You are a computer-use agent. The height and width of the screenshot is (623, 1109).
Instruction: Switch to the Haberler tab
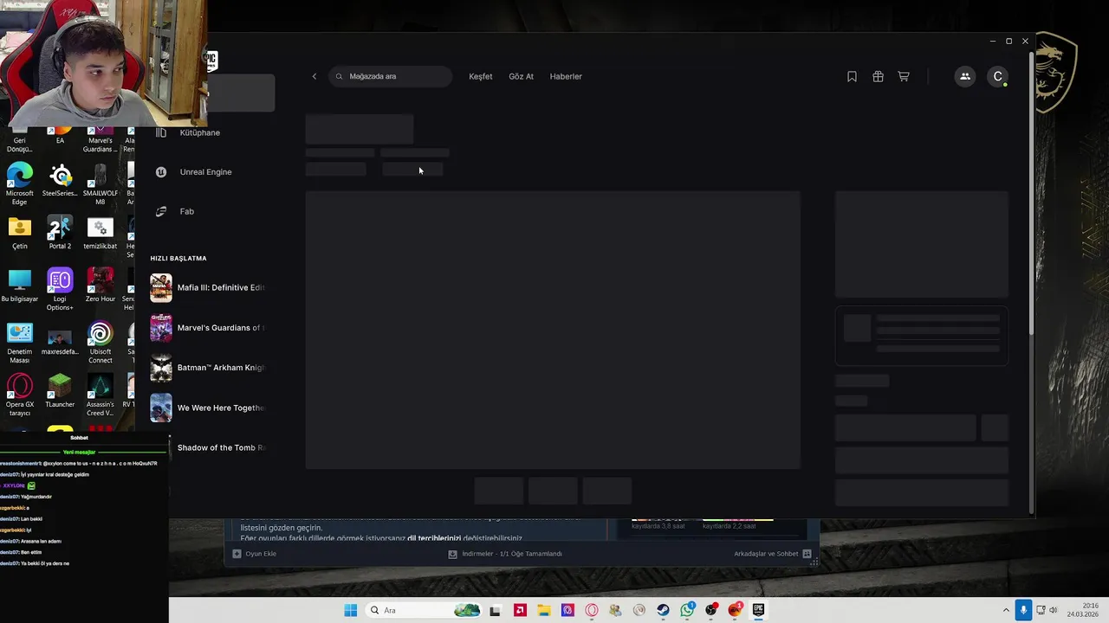(x=566, y=76)
